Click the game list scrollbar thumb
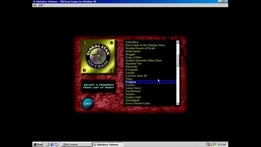 click(x=178, y=60)
